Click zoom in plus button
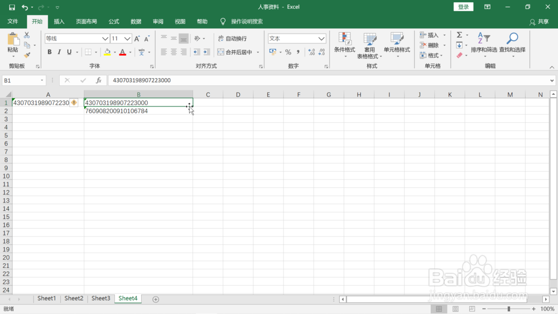Screen dimensions: 558x314 pos(533,308)
